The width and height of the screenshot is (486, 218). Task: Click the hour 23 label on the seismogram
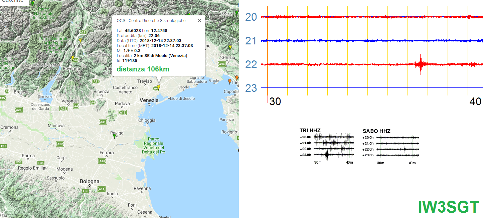pos(251,88)
